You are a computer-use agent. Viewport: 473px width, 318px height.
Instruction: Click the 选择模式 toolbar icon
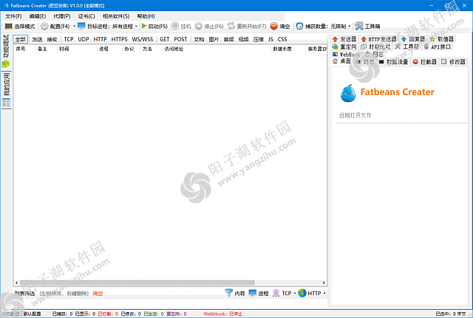pos(9,26)
